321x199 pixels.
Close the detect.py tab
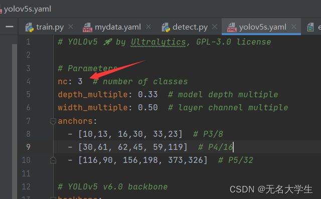click(215, 27)
